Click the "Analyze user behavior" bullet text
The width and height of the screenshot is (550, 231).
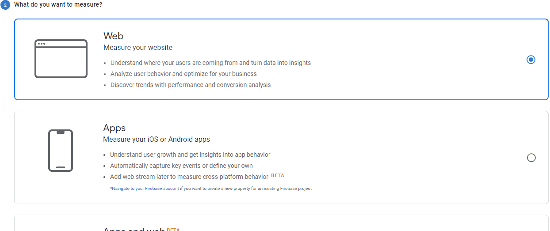click(x=183, y=74)
